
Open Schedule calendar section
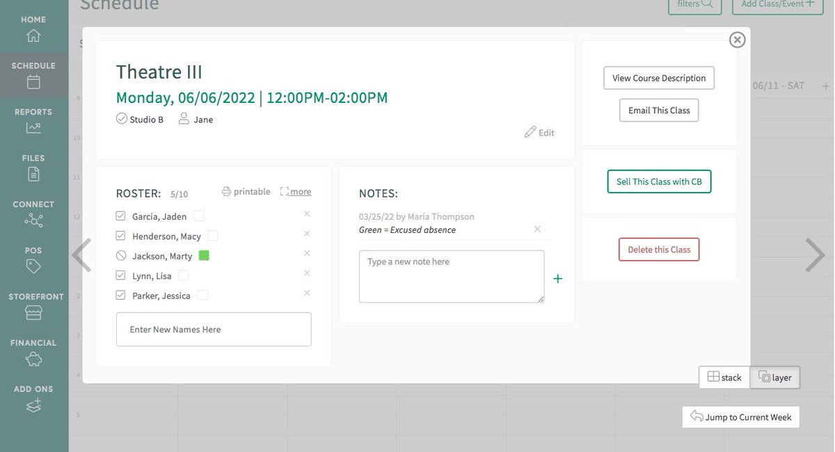click(x=33, y=75)
